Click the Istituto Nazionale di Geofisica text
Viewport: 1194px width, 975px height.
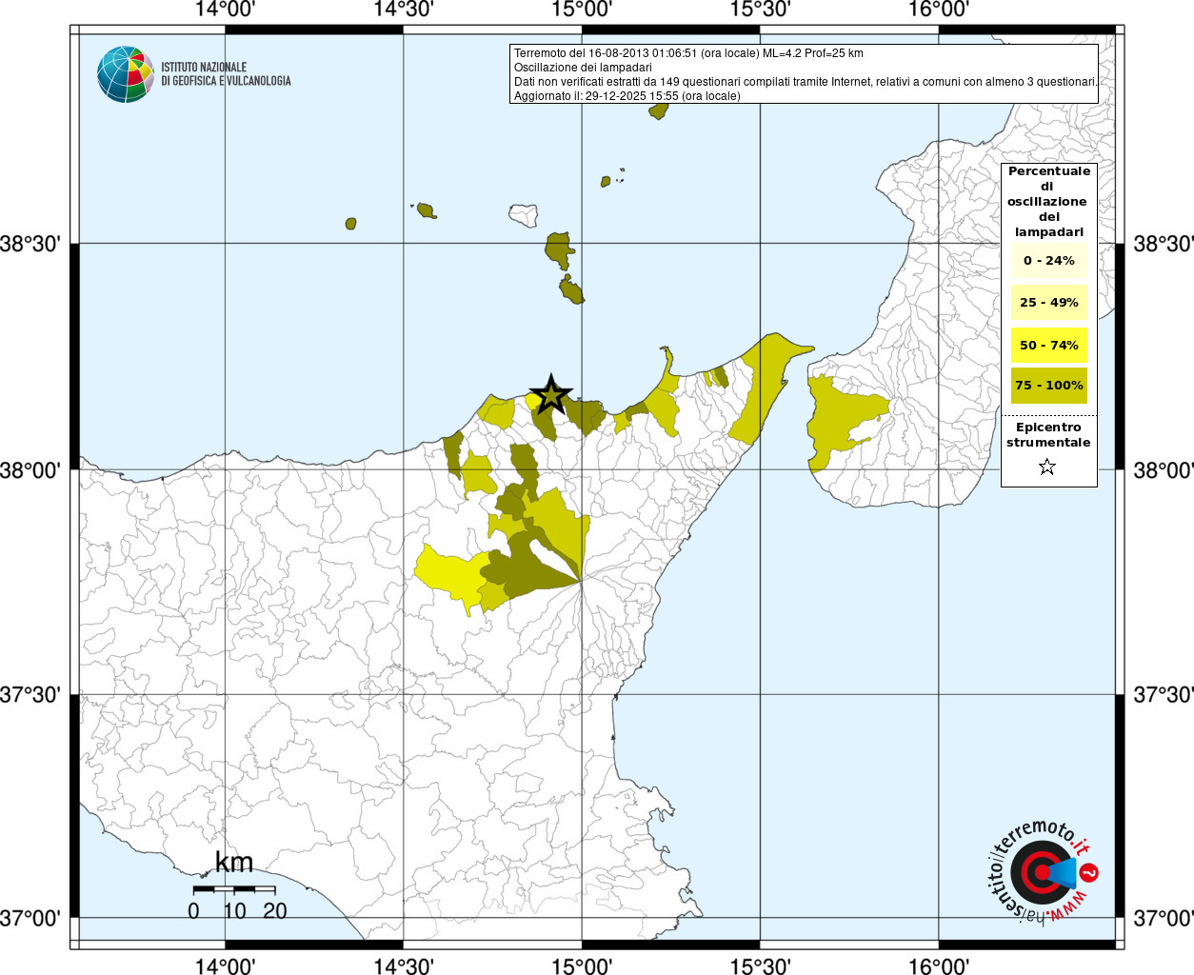(226, 74)
